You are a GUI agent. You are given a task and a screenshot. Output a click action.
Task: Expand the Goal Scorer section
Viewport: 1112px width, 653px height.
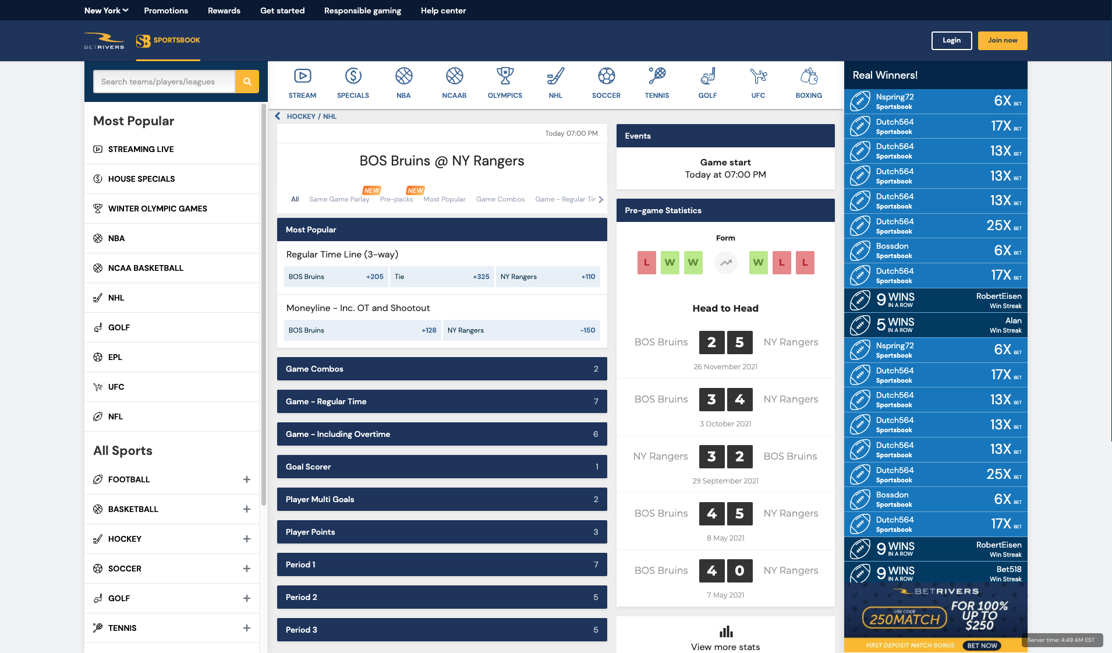[x=442, y=467]
